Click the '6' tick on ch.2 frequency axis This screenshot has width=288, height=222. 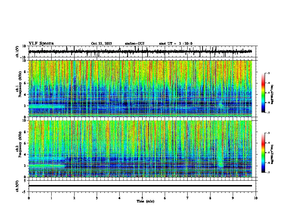[x=25, y=143]
